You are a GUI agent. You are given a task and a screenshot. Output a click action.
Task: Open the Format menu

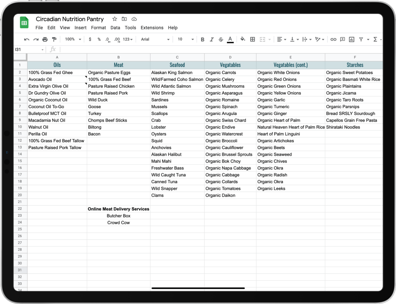pyautogui.click(x=99, y=28)
